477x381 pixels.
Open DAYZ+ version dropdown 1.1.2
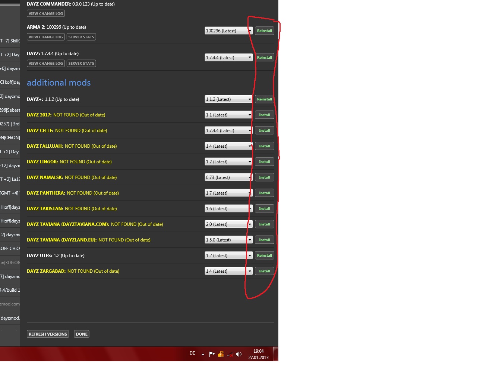(x=229, y=99)
